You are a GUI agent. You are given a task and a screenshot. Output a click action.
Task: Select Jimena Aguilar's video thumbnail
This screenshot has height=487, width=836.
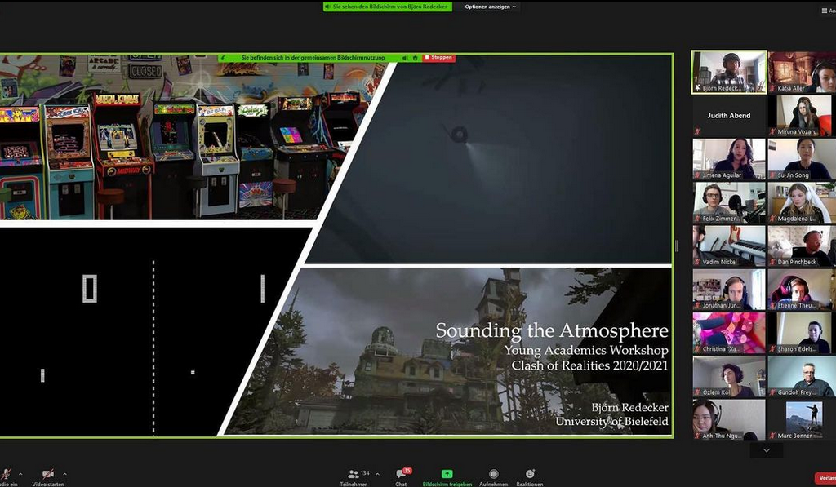pyautogui.click(x=729, y=159)
